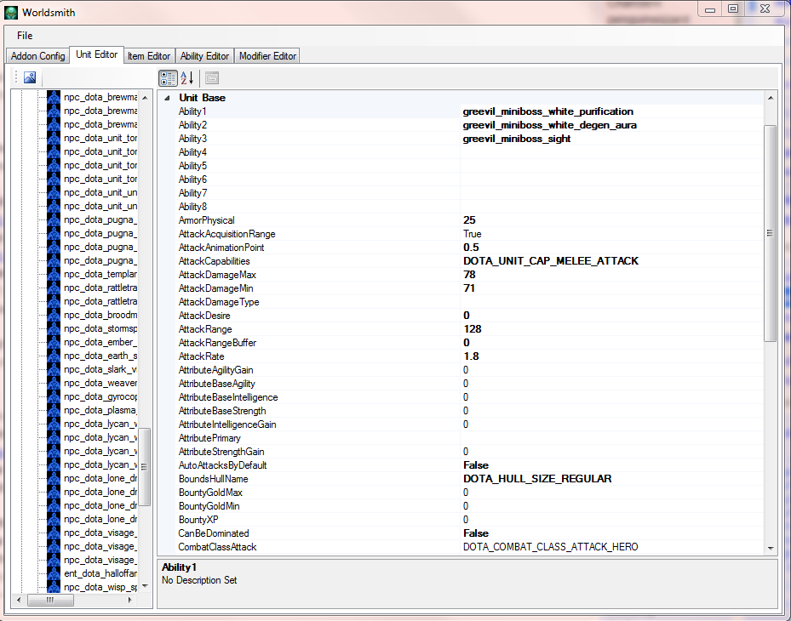Select npc_dota_slark_v unit entry

(100, 369)
